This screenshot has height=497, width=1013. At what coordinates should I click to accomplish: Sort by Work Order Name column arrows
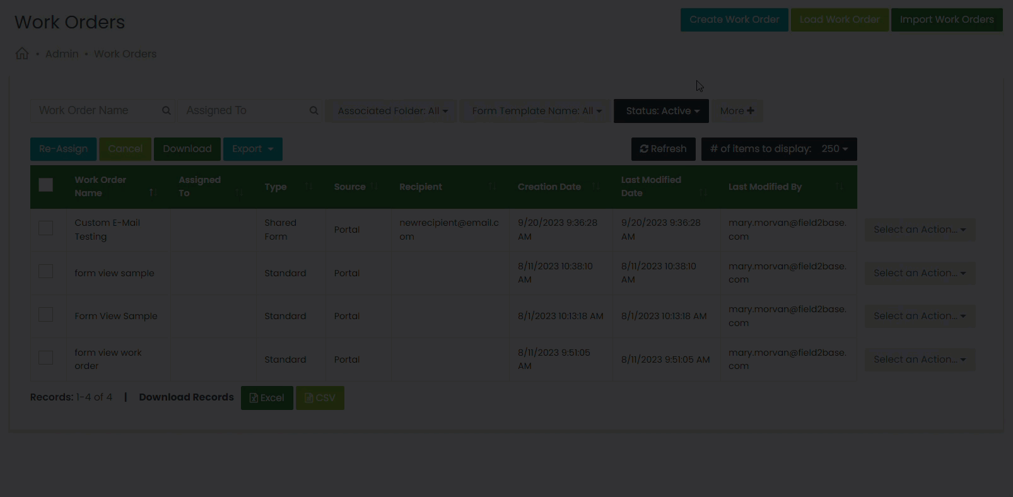tap(153, 192)
